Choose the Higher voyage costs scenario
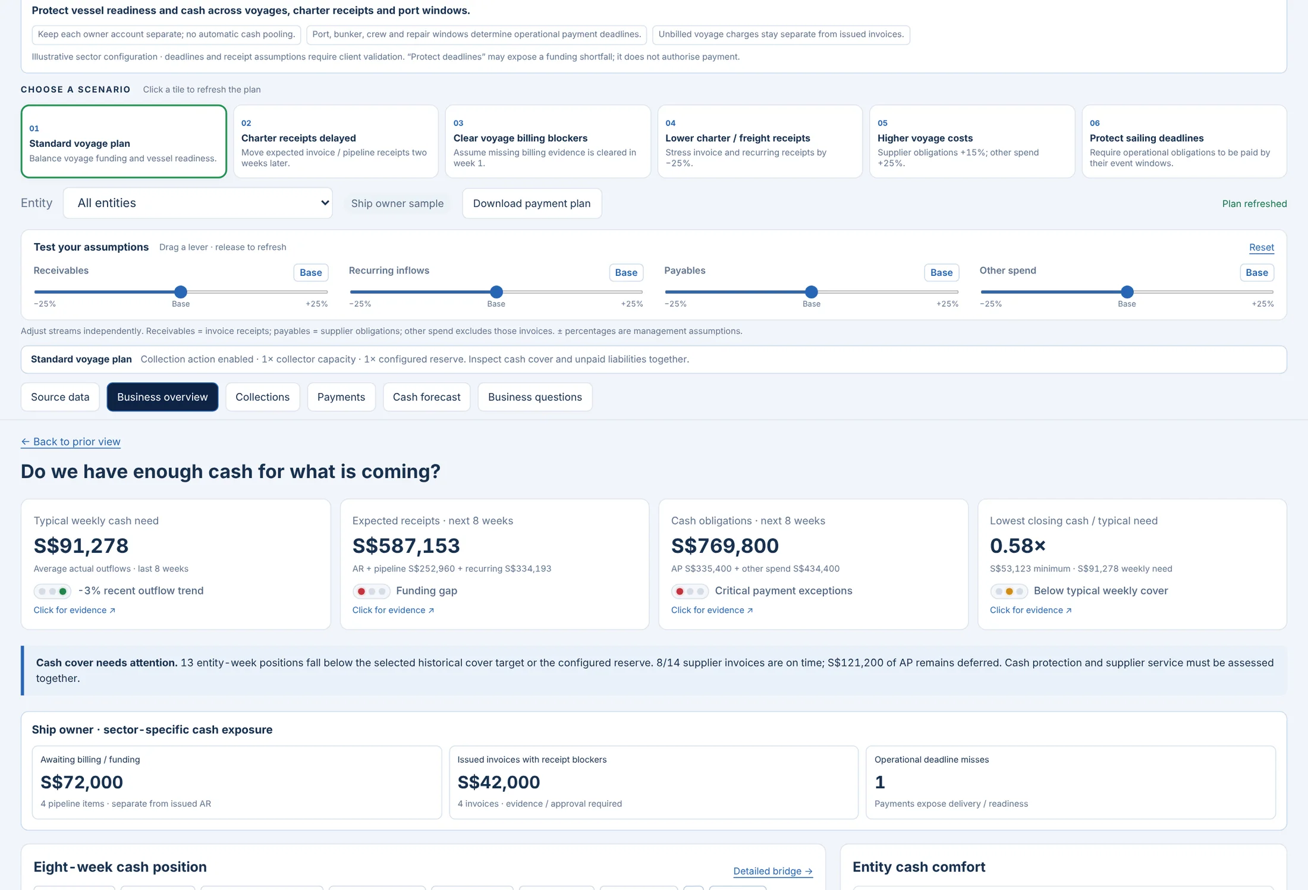 coord(972,141)
